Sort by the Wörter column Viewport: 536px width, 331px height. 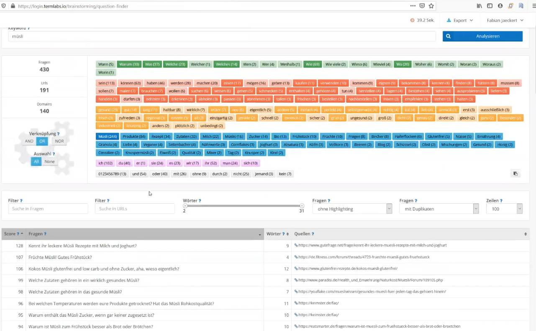(x=277, y=234)
